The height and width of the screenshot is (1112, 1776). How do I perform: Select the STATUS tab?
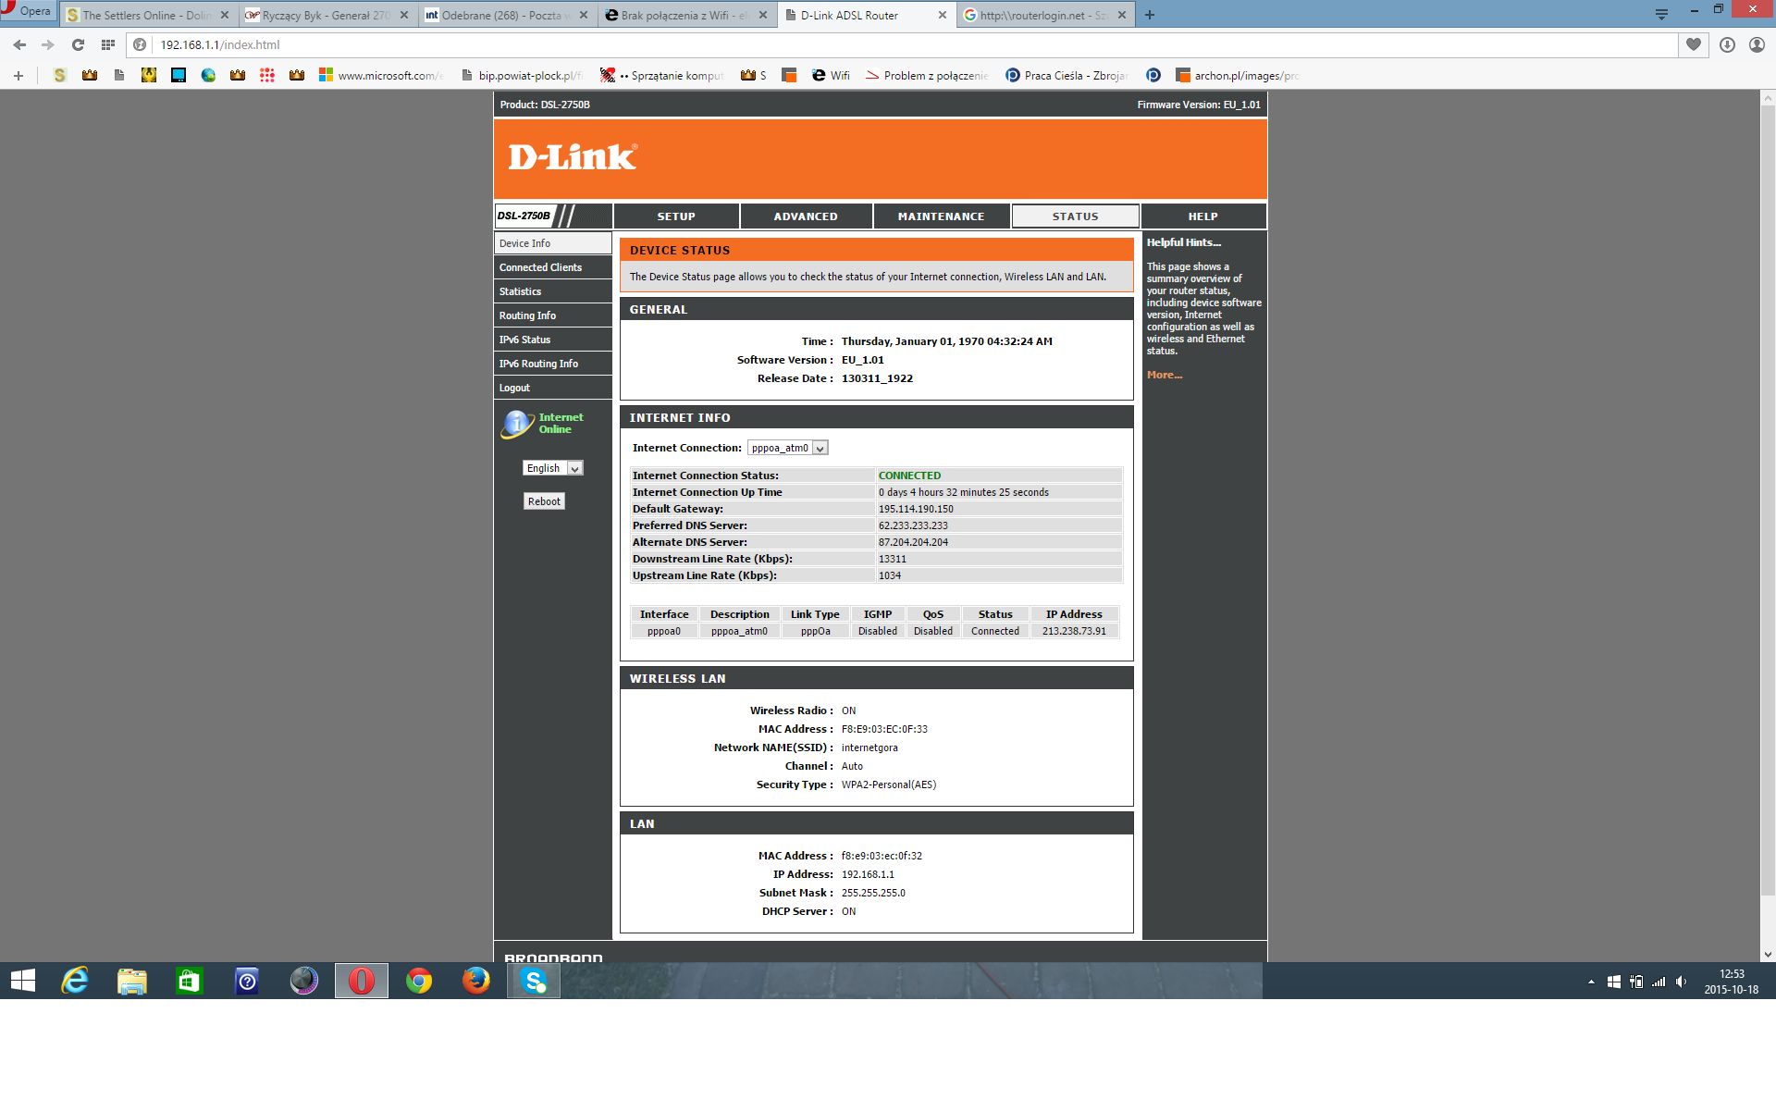click(x=1075, y=216)
